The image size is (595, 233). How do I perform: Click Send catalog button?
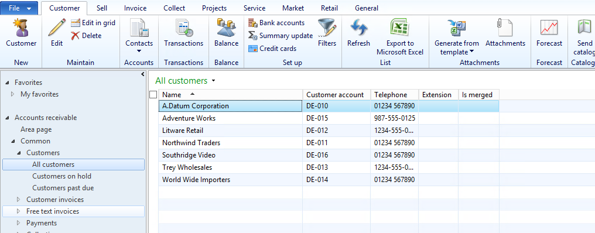tap(584, 37)
